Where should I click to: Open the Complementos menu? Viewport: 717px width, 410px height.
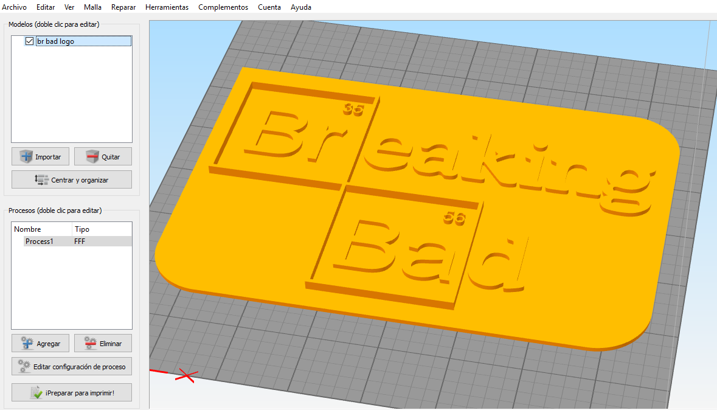pyautogui.click(x=223, y=7)
